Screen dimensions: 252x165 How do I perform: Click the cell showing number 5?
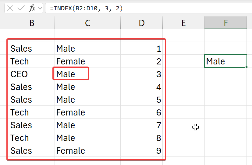point(141,100)
